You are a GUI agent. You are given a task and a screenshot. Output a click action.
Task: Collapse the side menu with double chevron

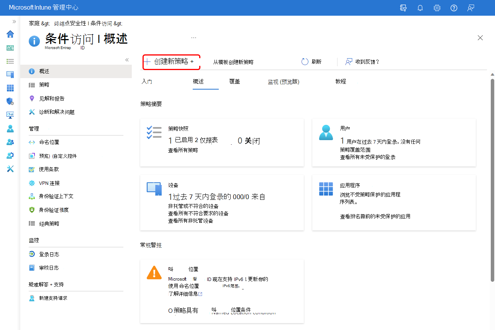click(x=127, y=60)
